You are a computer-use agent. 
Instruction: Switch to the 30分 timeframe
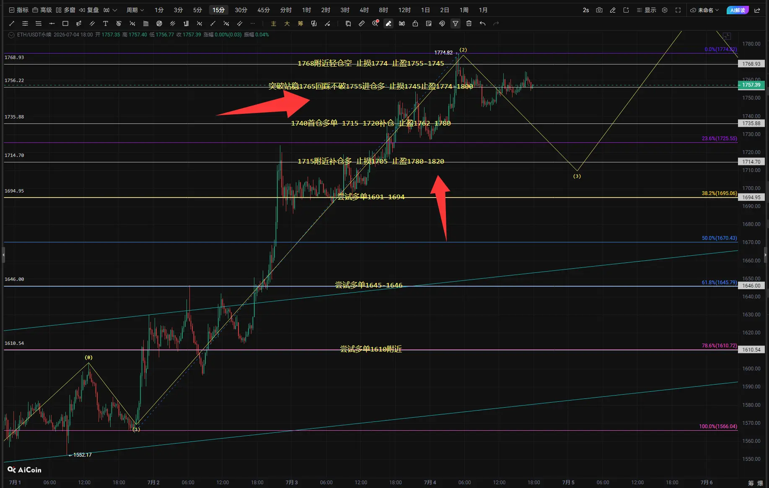[x=241, y=10]
